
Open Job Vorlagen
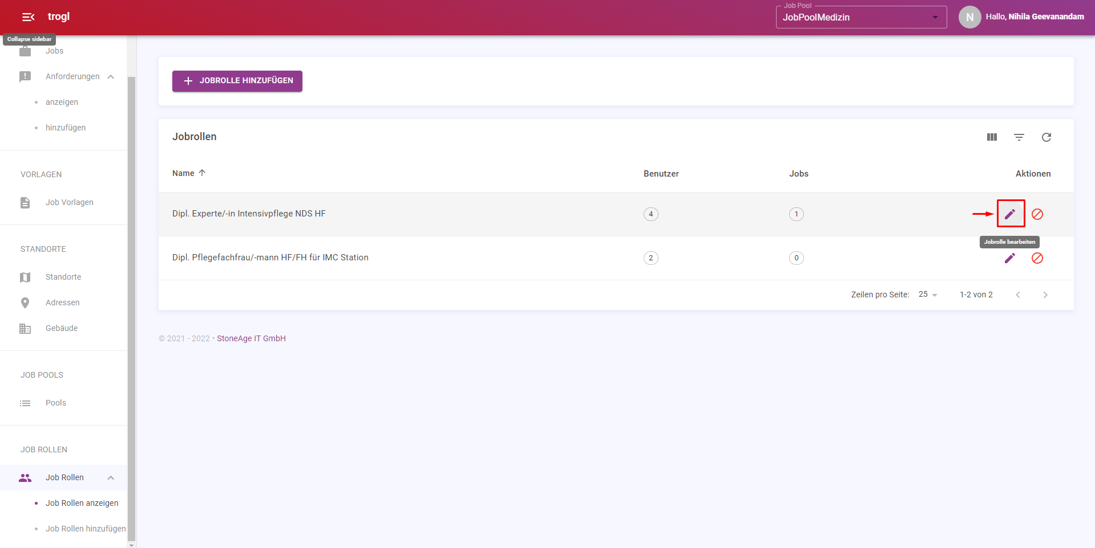pos(70,202)
